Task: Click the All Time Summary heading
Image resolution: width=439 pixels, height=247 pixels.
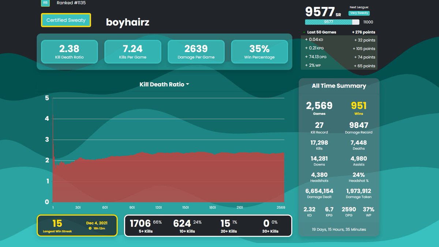Action: click(339, 86)
